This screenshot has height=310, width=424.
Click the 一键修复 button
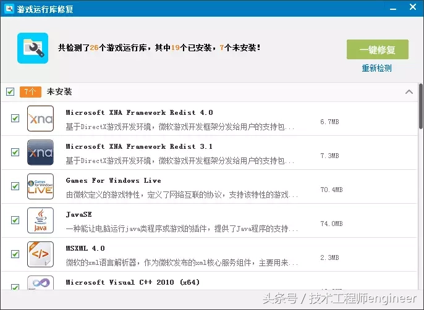pyautogui.click(x=378, y=49)
